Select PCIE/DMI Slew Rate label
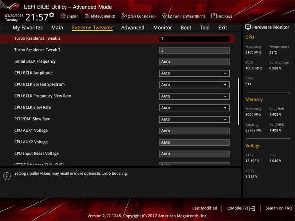This screenshot has height=221, width=295. [x=32, y=119]
